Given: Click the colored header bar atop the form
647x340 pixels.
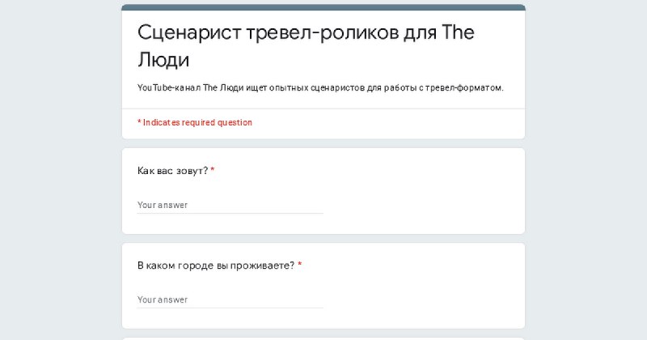Looking at the screenshot, I should (323, 7).
